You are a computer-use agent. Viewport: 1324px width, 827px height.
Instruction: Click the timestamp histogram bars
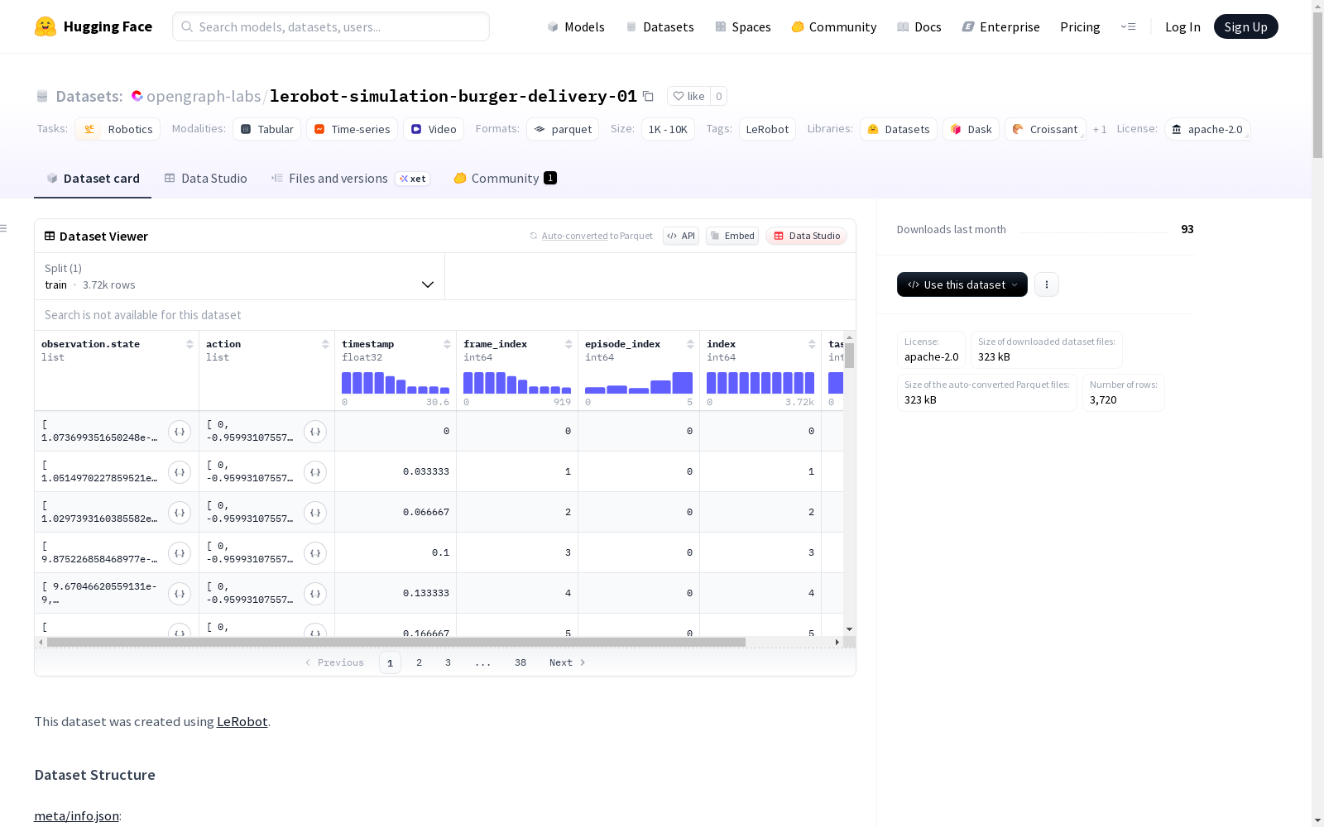coord(396,383)
